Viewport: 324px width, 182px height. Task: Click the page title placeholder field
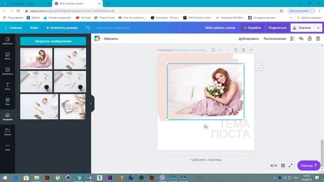point(192,50)
